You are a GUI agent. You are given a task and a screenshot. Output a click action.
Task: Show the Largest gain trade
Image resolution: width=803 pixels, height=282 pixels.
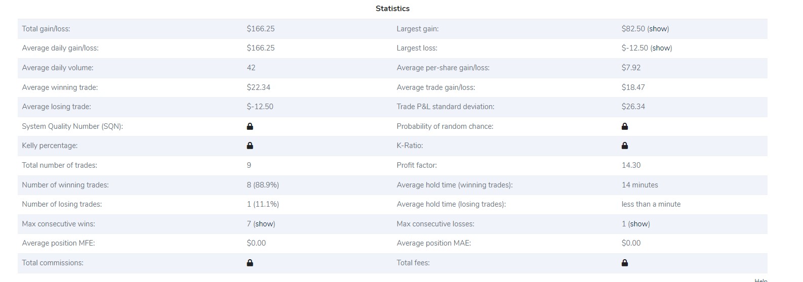tap(658, 29)
